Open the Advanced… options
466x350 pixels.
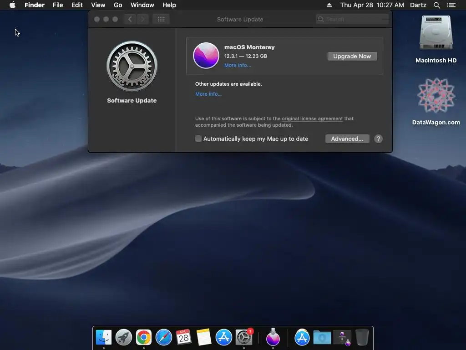347,139
